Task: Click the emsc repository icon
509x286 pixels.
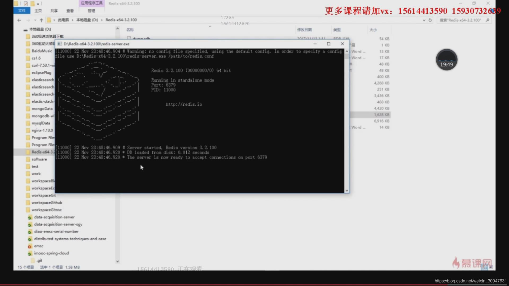Action: click(x=30, y=246)
